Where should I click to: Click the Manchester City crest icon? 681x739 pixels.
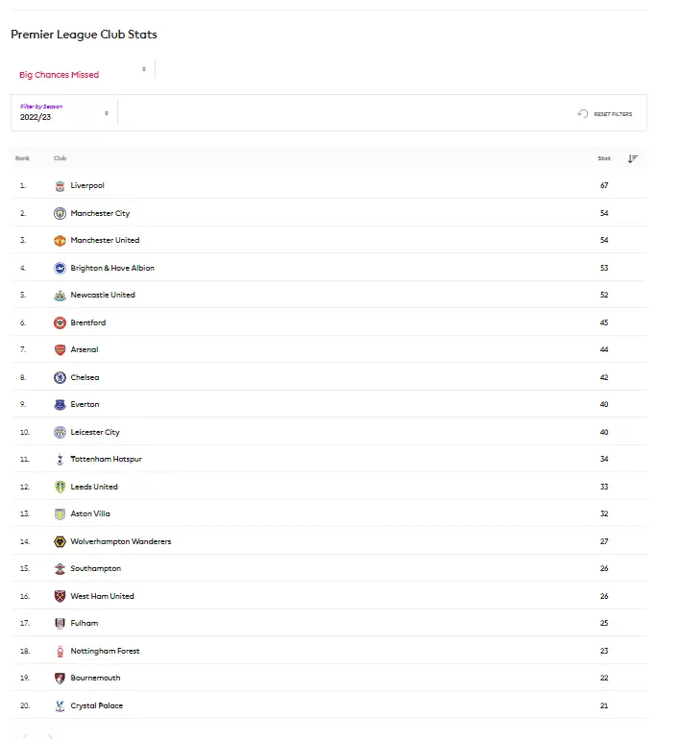(60, 213)
